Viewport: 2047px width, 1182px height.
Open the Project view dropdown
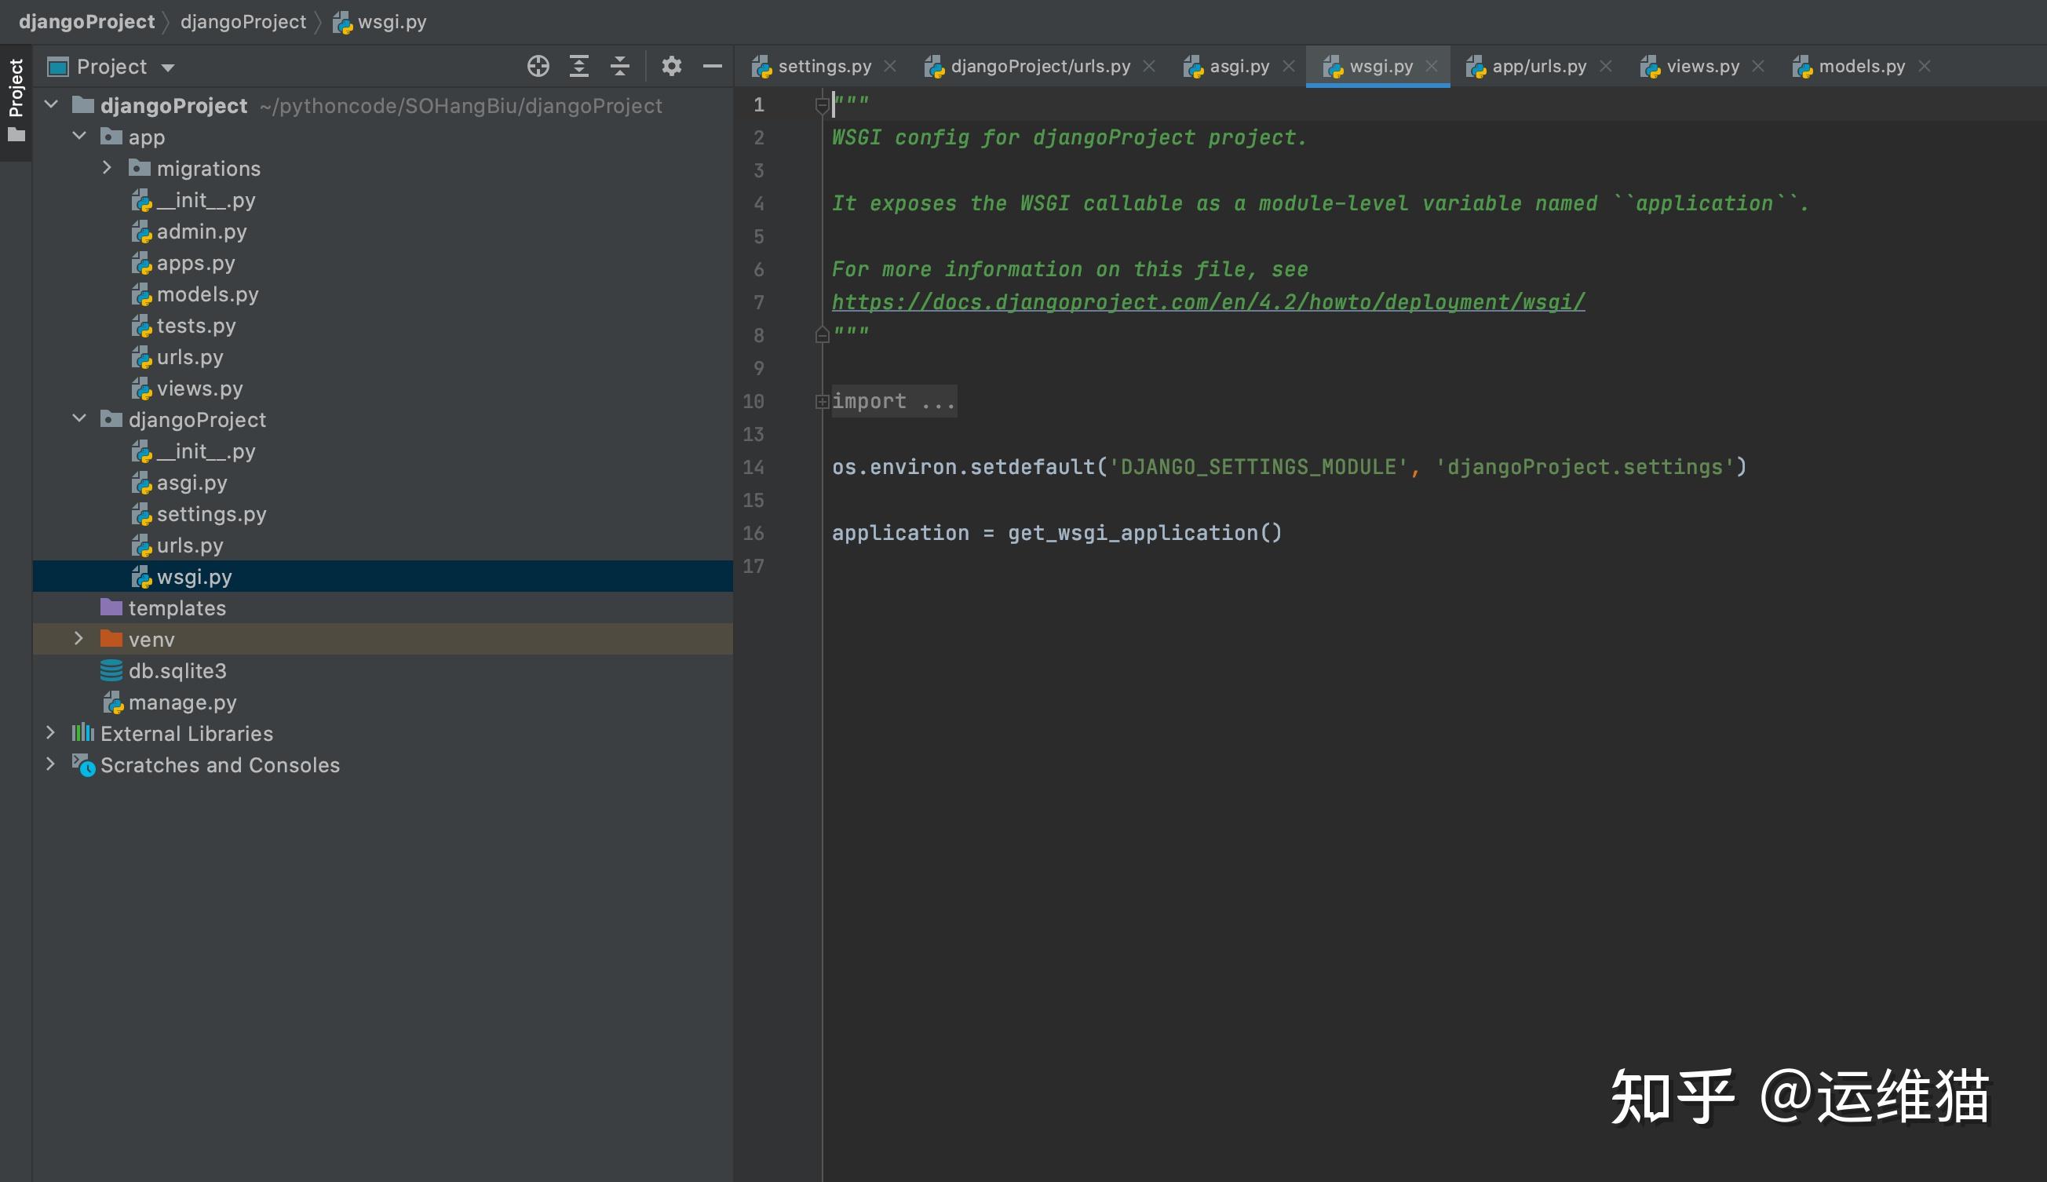point(168,67)
